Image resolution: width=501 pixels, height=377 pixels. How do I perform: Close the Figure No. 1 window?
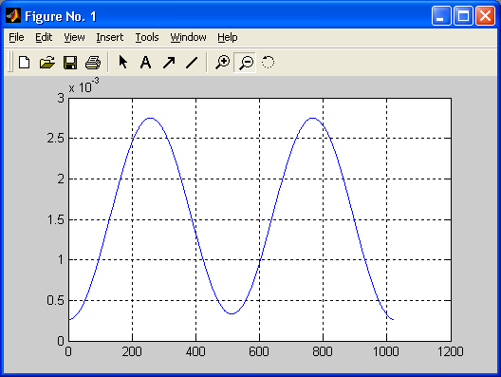pos(486,15)
